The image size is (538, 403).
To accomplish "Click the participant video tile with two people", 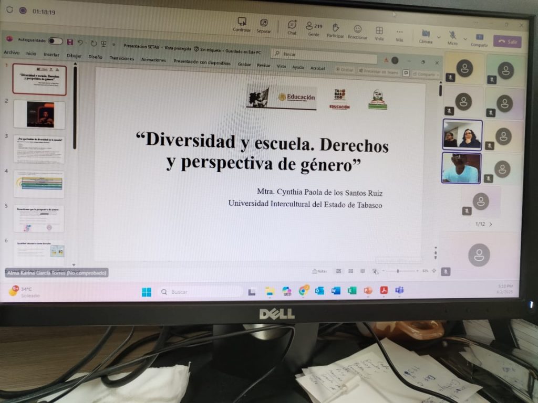I will click(x=462, y=134).
